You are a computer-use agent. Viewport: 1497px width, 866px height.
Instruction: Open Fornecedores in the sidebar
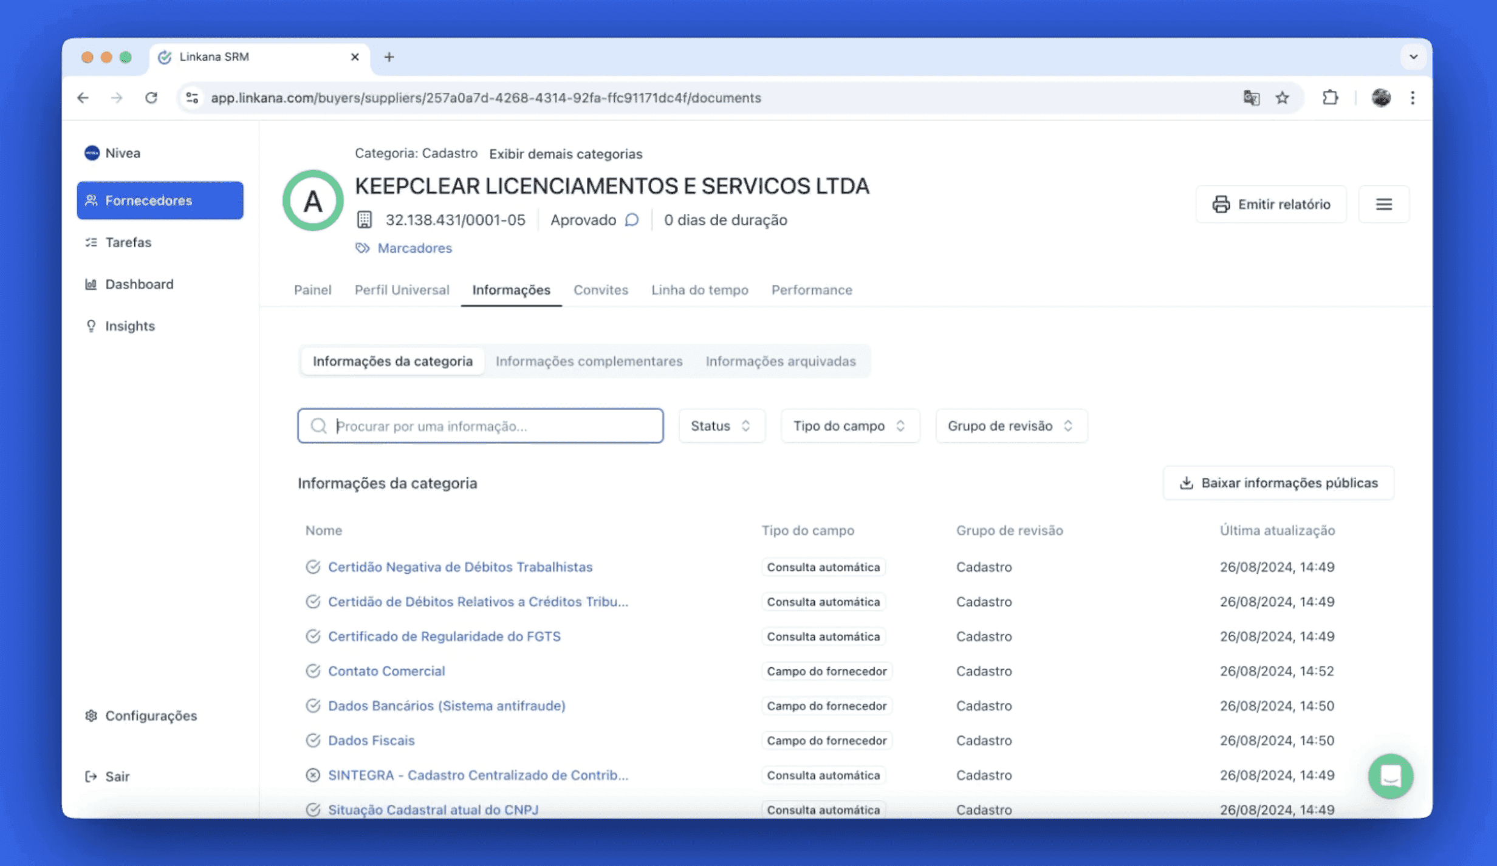pos(160,200)
